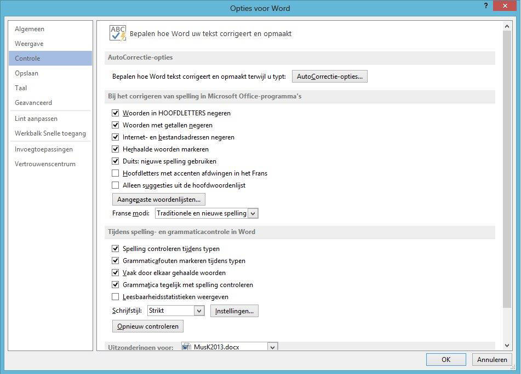Go to the Opslaan category

pyautogui.click(x=50, y=73)
